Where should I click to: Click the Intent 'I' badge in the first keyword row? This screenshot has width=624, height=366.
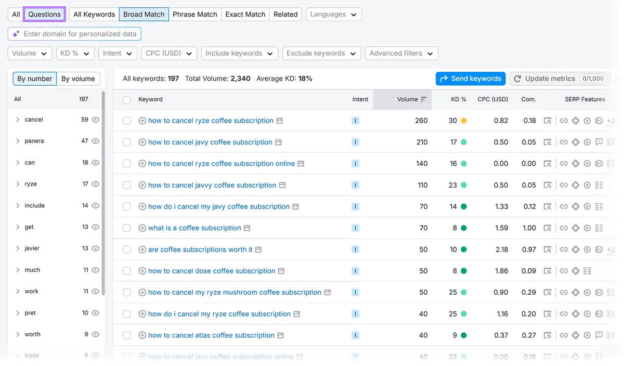356,121
